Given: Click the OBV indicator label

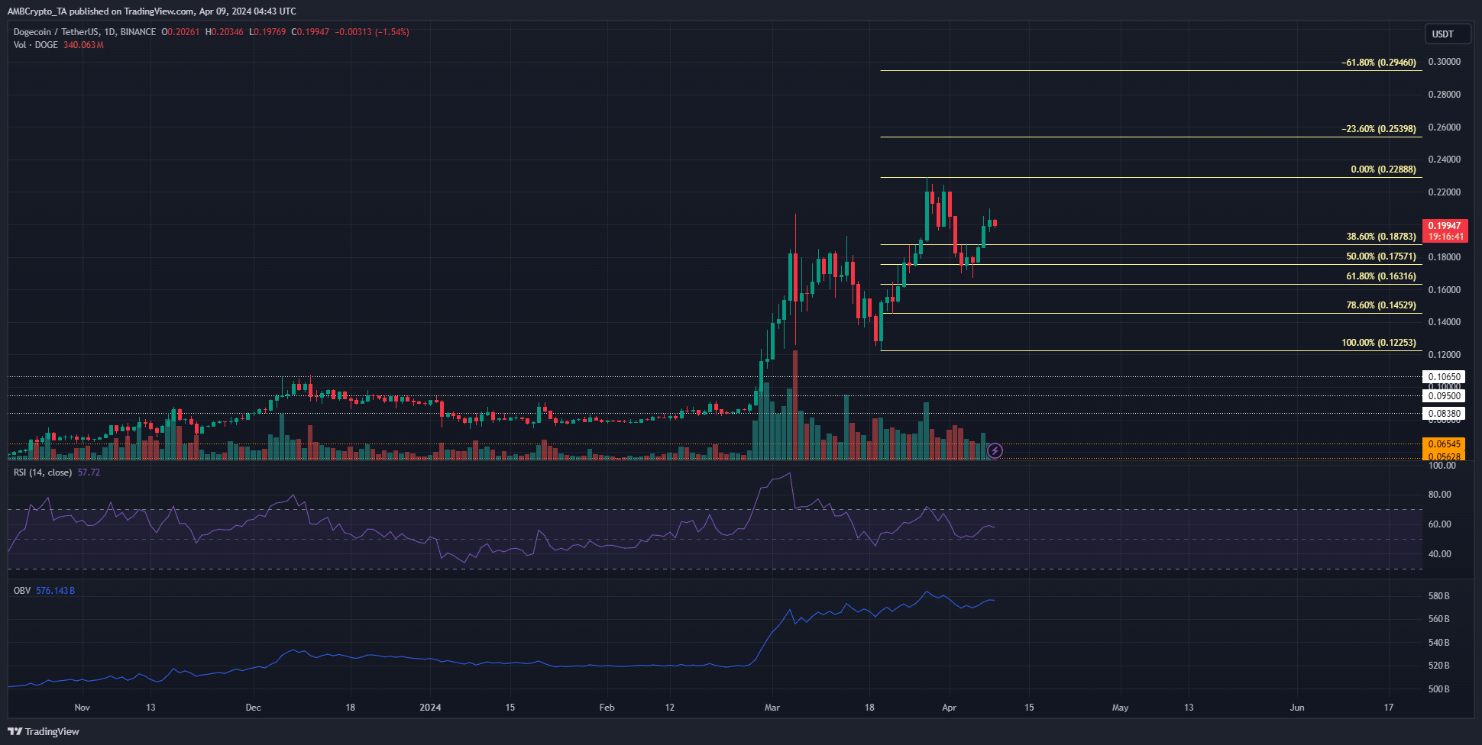Looking at the screenshot, I should coord(22,591).
